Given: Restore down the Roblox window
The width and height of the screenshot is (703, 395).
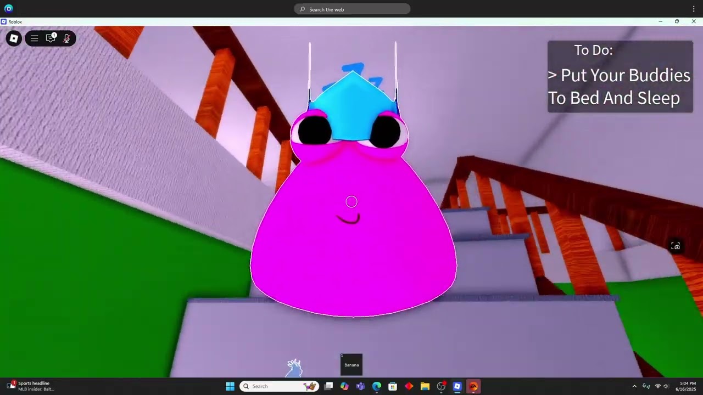Looking at the screenshot, I should click(x=677, y=21).
